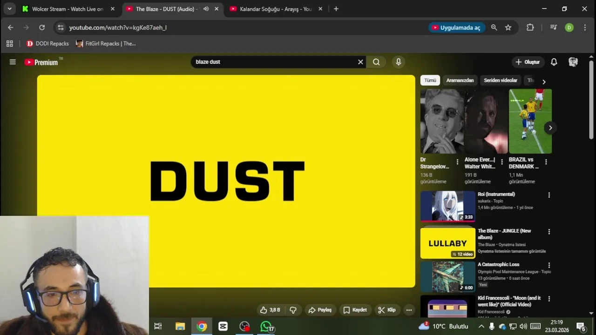596x335 pixels.
Task: Mute The Blaze DUST tab audio icon
Action: tap(206, 9)
